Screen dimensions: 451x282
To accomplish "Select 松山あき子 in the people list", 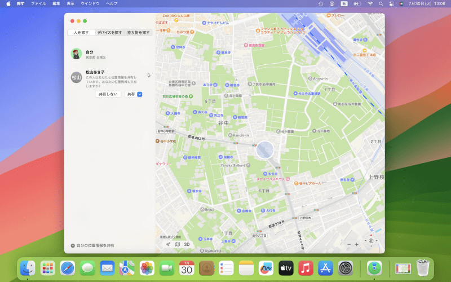I will coord(110,83).
